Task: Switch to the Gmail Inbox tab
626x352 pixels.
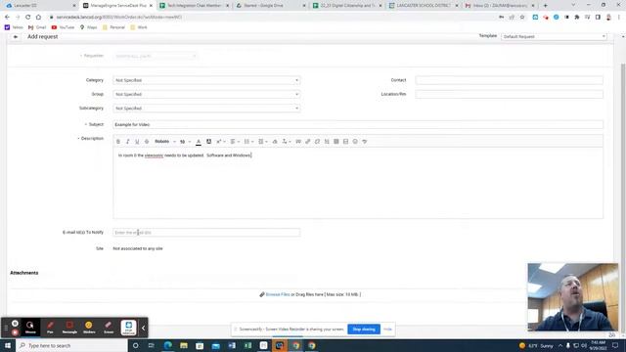Action: (x=500, y=6)
